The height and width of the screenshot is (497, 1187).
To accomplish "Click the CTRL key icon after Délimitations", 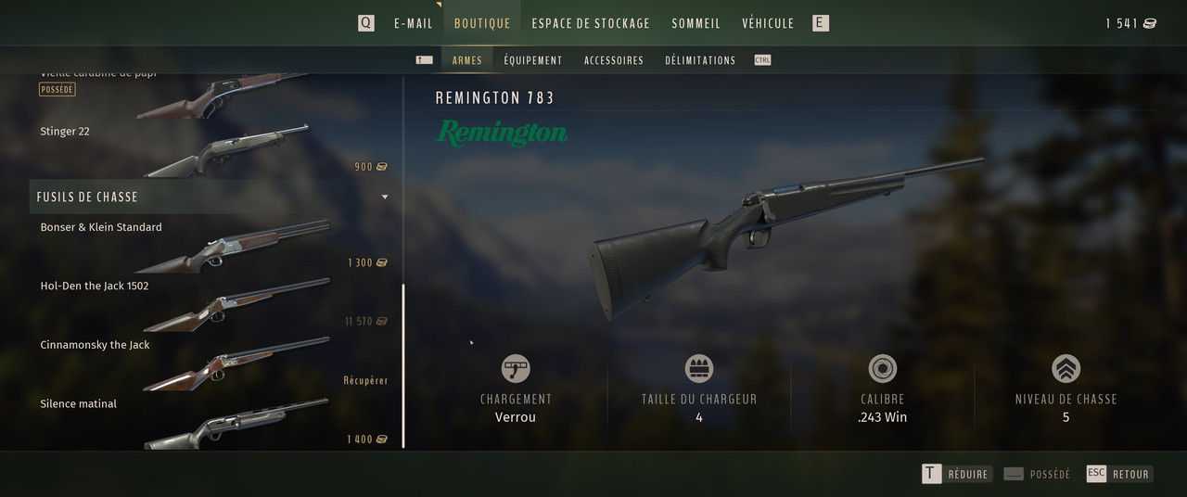I will coord(762,60).
